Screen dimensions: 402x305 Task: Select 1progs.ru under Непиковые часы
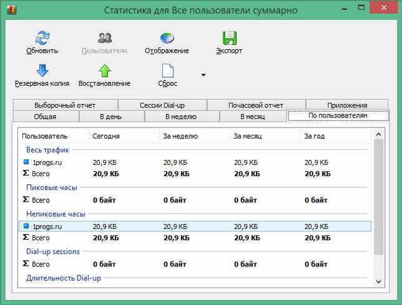point(47,227)
